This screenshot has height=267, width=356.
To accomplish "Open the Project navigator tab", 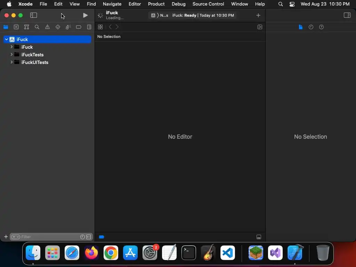I will 6,27.
